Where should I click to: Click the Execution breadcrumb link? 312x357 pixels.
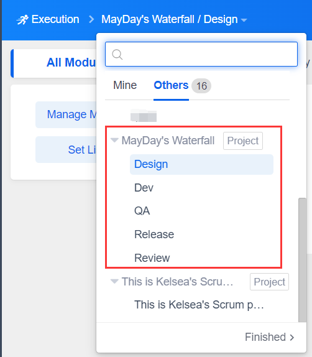(55, 19)
